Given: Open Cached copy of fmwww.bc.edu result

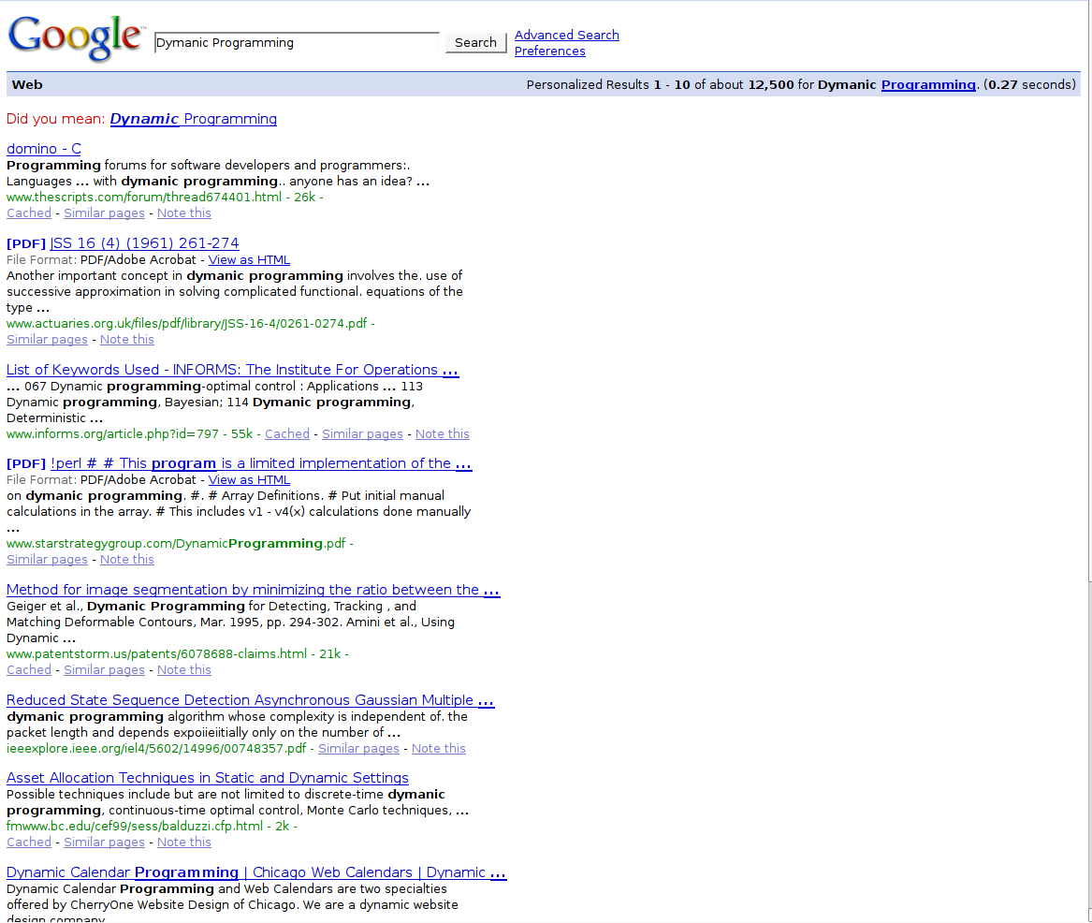Looking at the screenshot, I should [x=29, y=842].
